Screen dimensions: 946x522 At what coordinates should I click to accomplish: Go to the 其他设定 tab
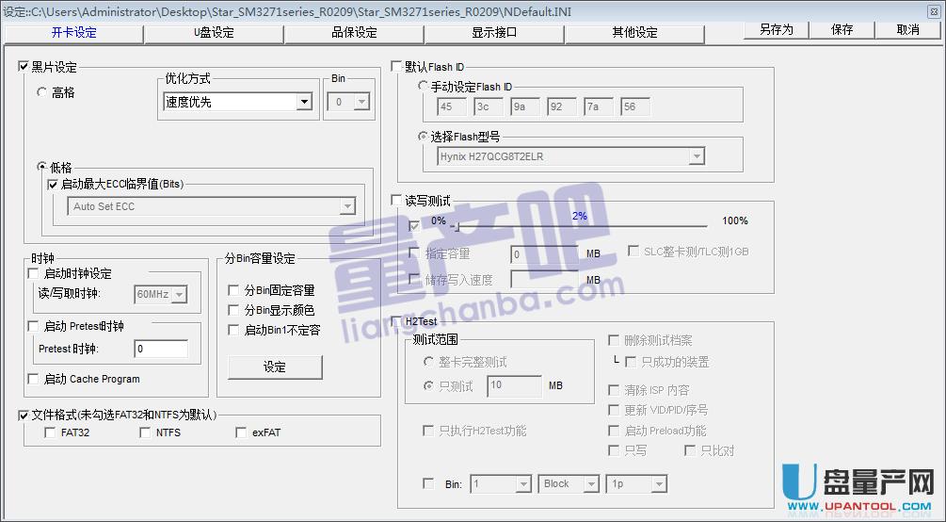[634, 33]
